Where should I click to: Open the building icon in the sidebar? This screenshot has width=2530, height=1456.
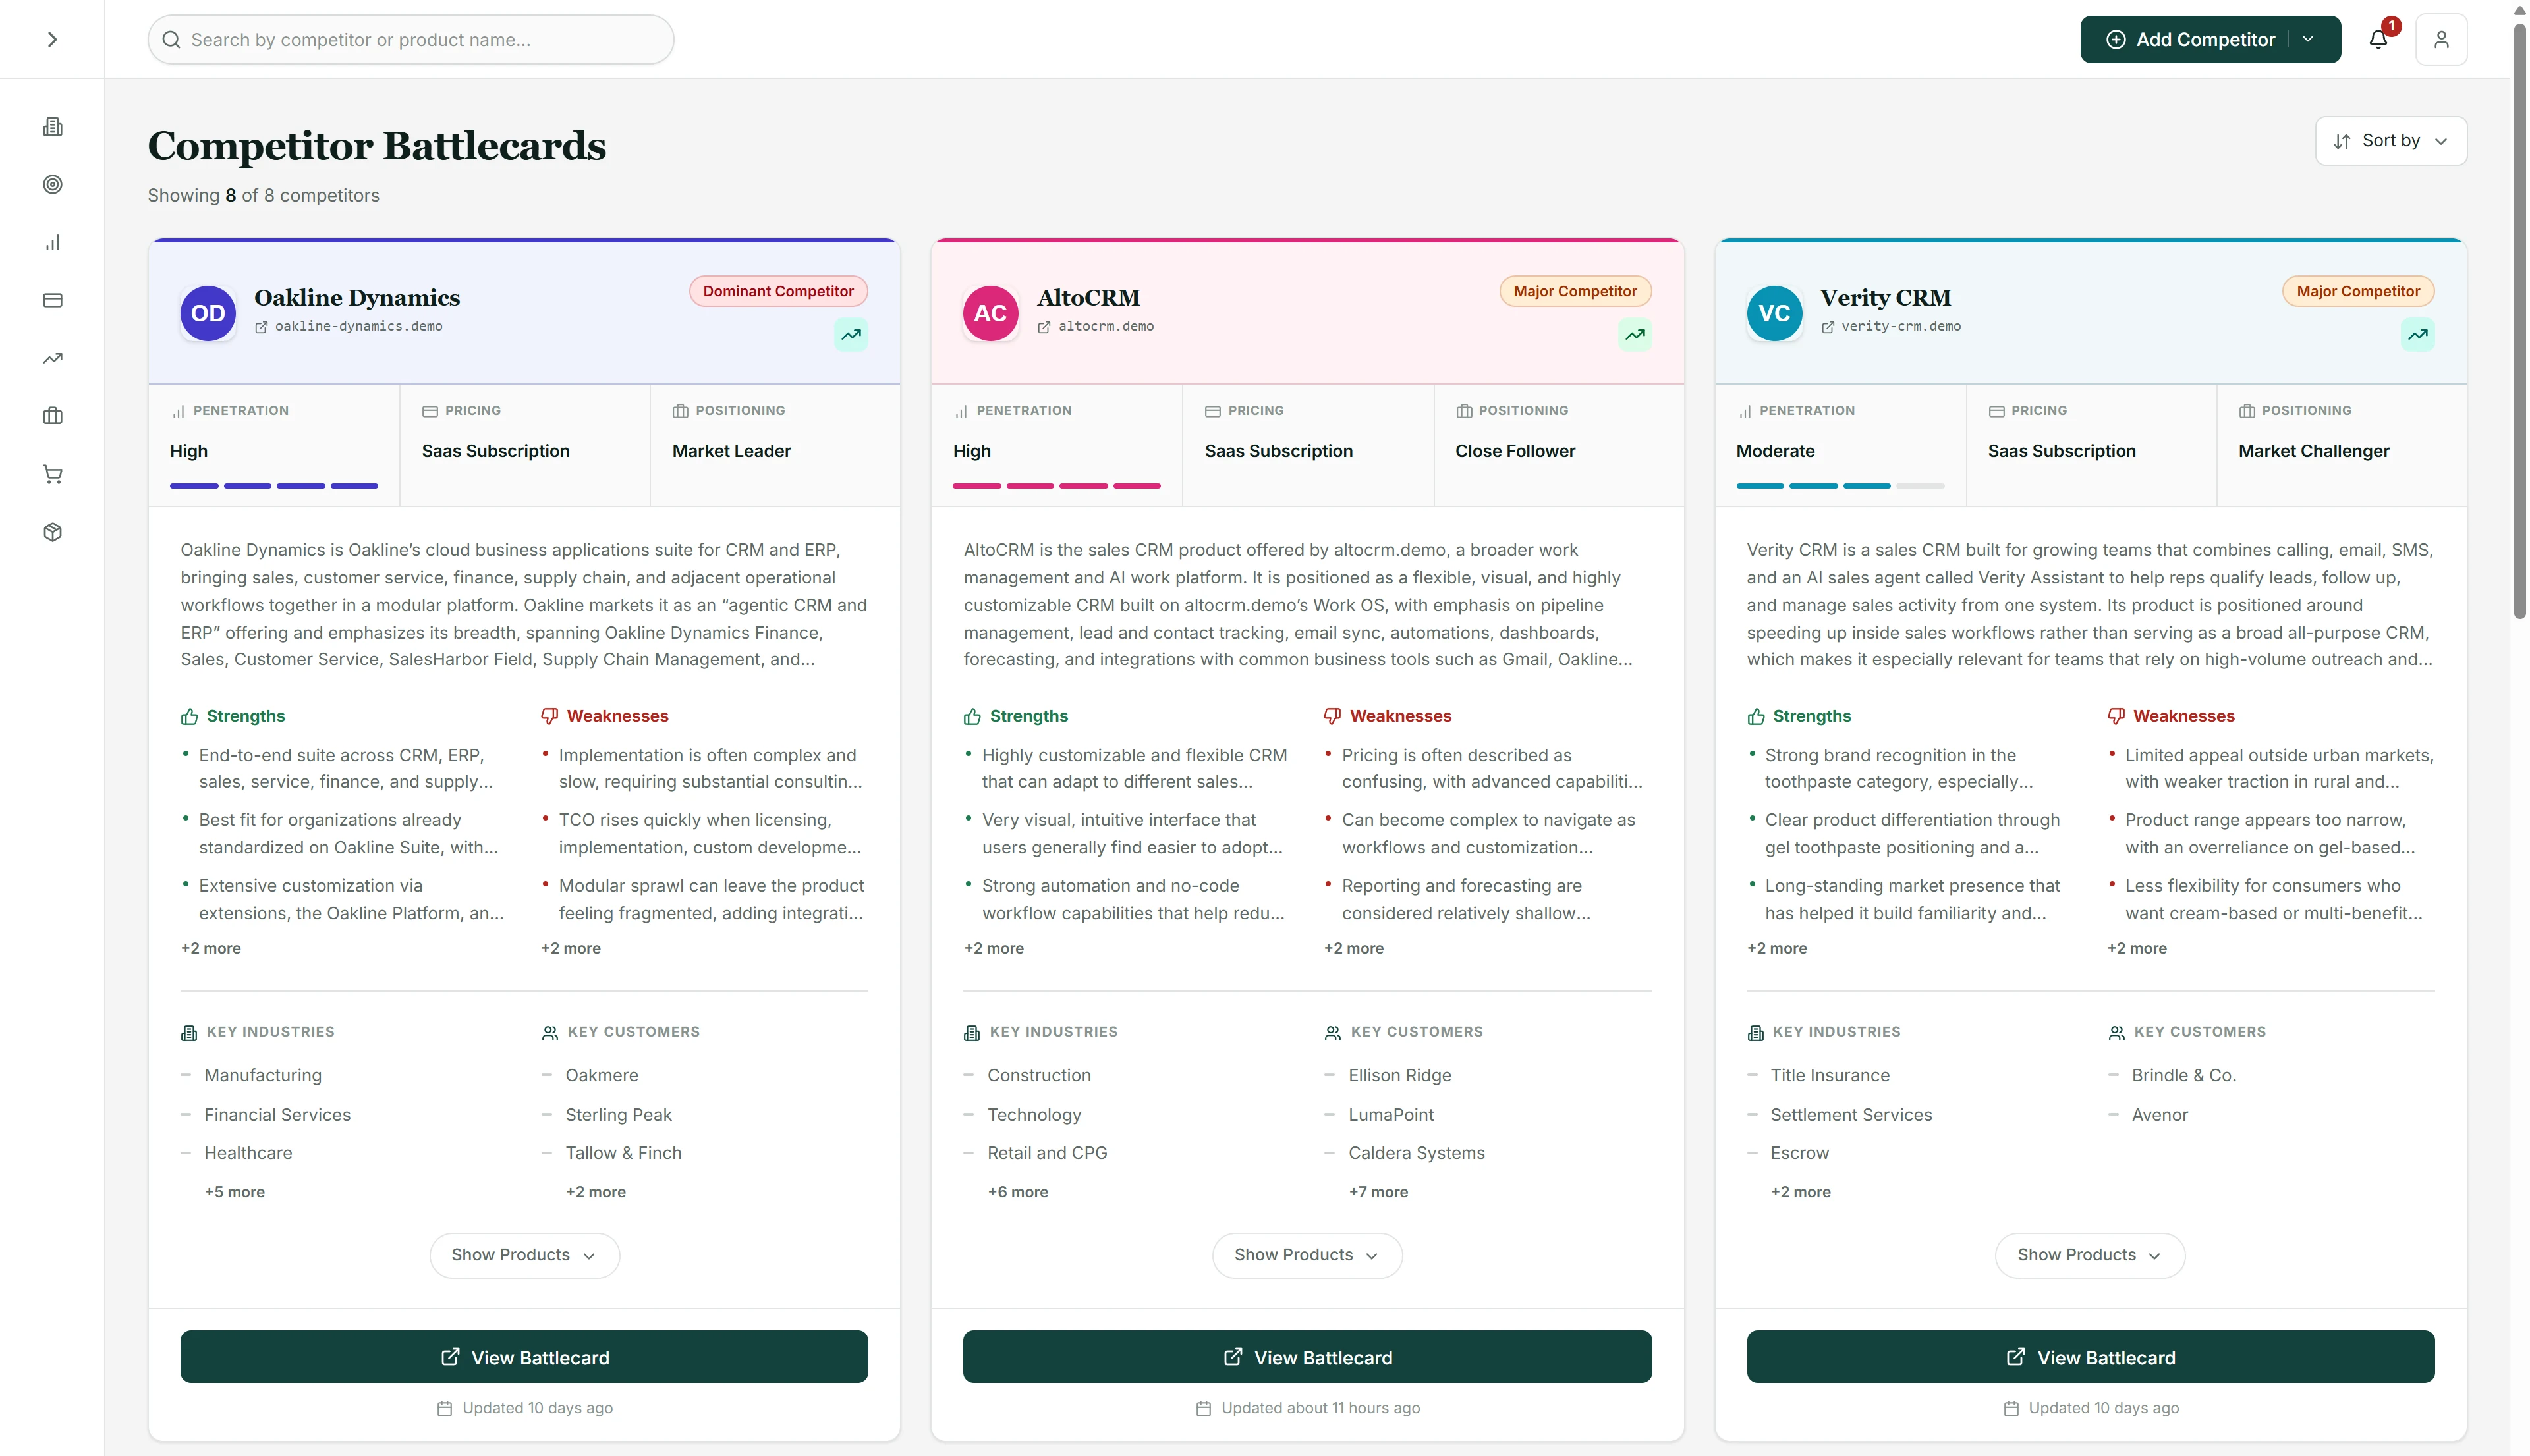coord(53,126)
